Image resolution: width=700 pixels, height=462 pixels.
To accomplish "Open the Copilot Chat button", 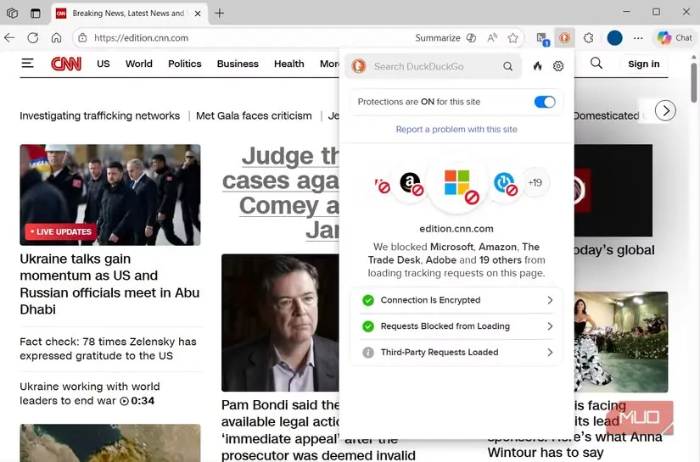I will click(x=675, y=38).
